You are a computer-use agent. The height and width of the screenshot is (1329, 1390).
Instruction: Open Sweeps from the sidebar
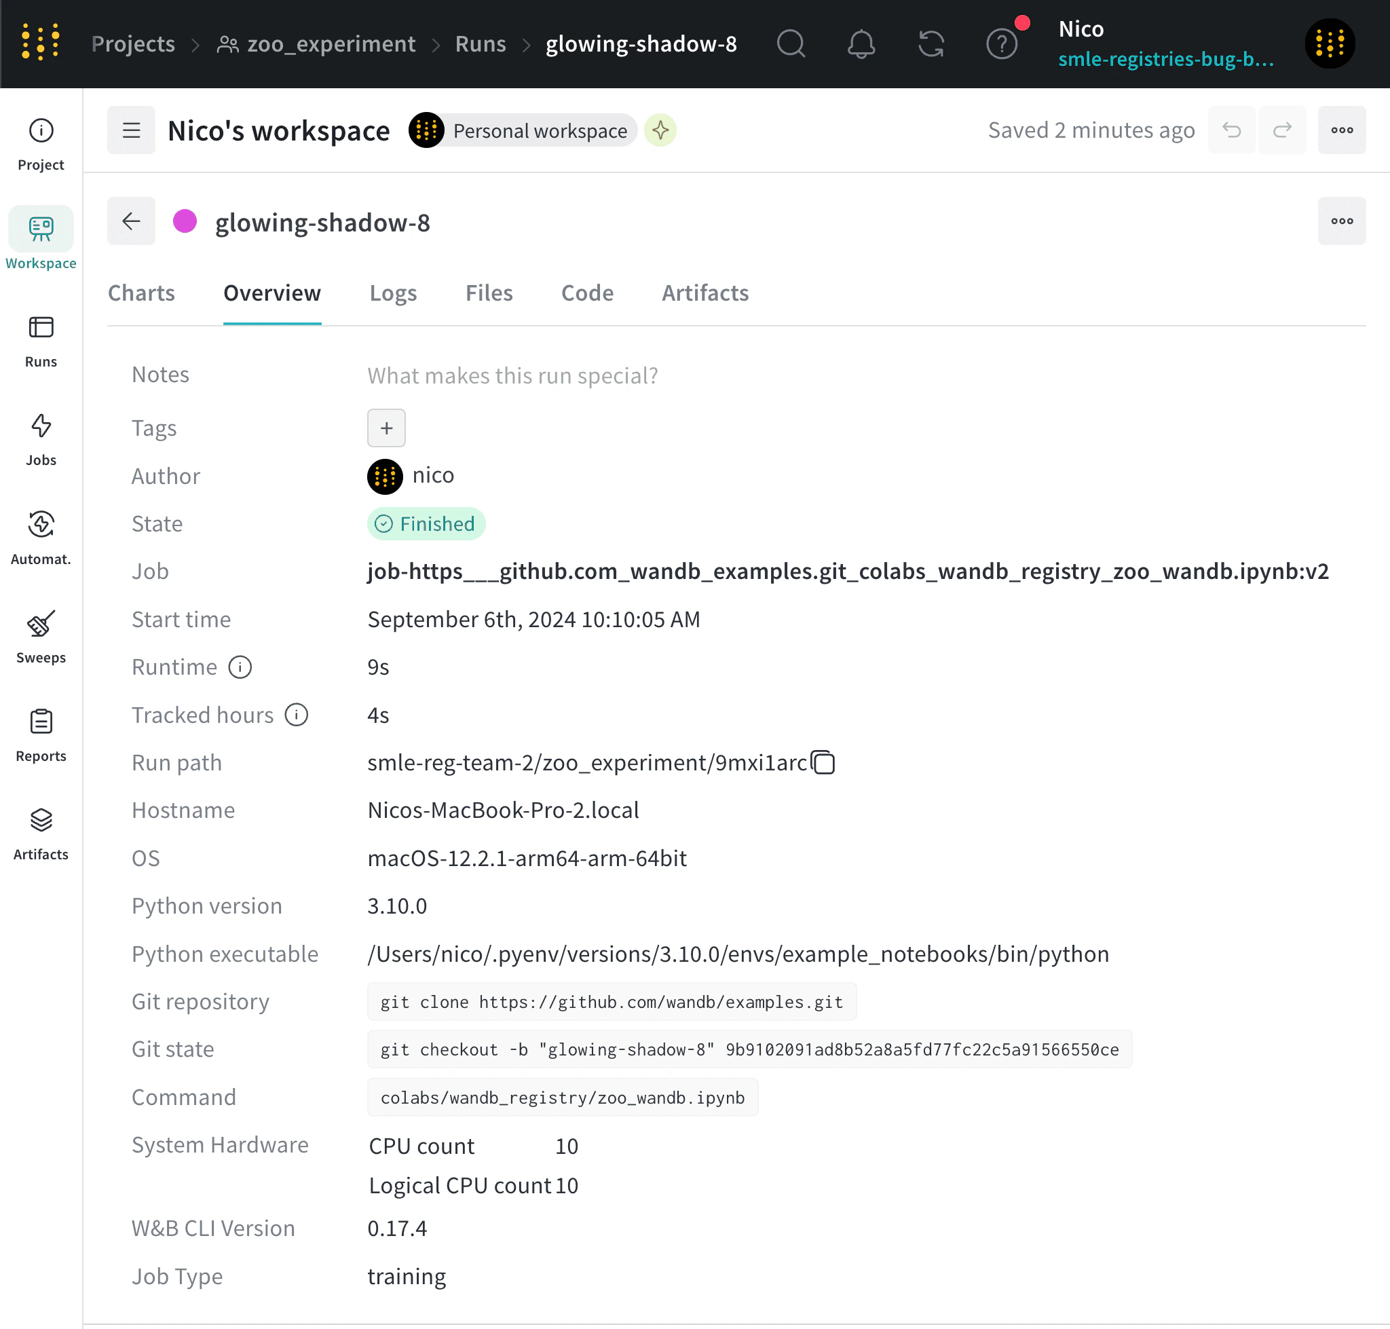[41, 637]
